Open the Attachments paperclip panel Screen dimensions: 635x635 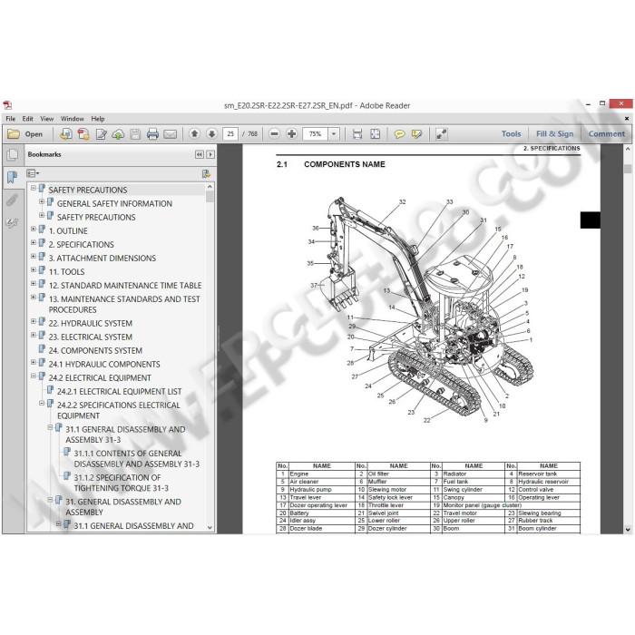[x=13, y=200]
